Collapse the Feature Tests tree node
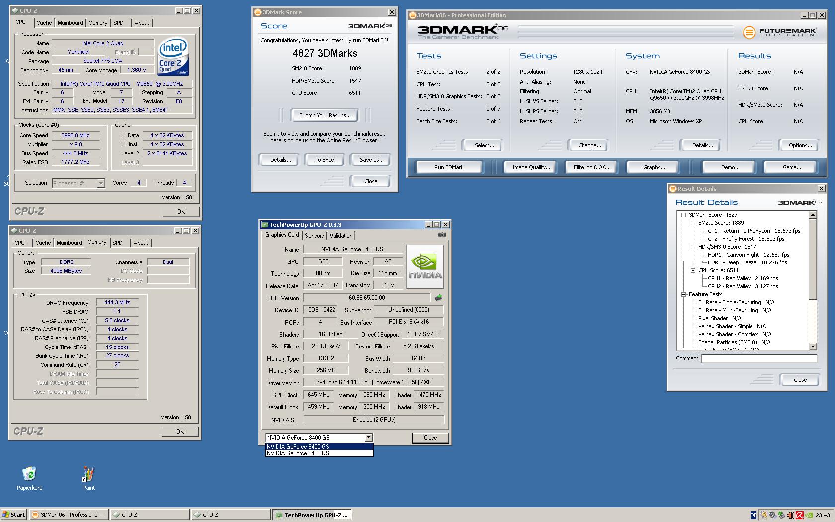 point(683,294)
